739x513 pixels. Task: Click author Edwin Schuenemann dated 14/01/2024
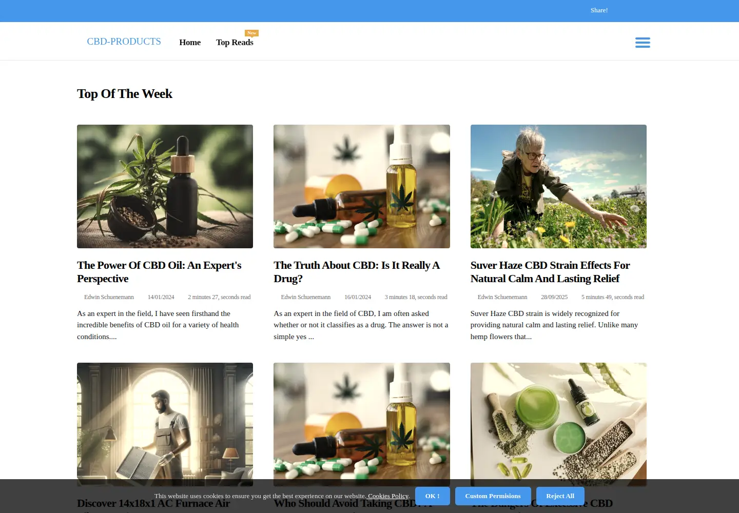pos(109,297)
